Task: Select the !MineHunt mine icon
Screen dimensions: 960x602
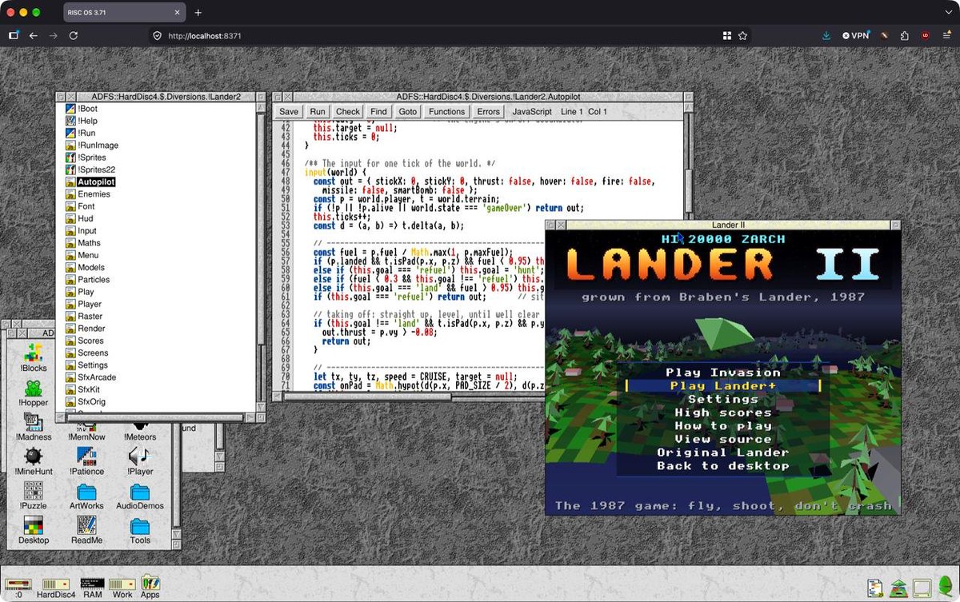Action: point(34,461)
